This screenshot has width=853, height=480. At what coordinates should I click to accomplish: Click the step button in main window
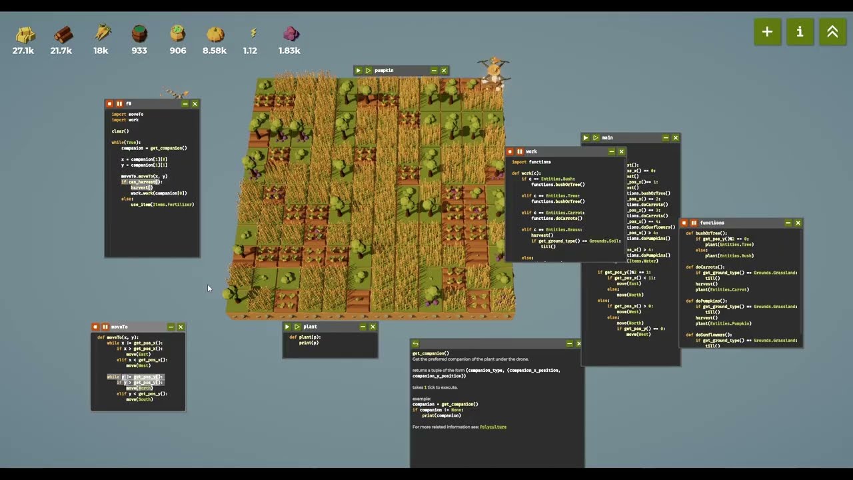[596, 138]
